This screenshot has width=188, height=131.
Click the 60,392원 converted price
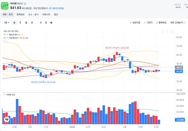pyautogui.click(x=27, y=8)
